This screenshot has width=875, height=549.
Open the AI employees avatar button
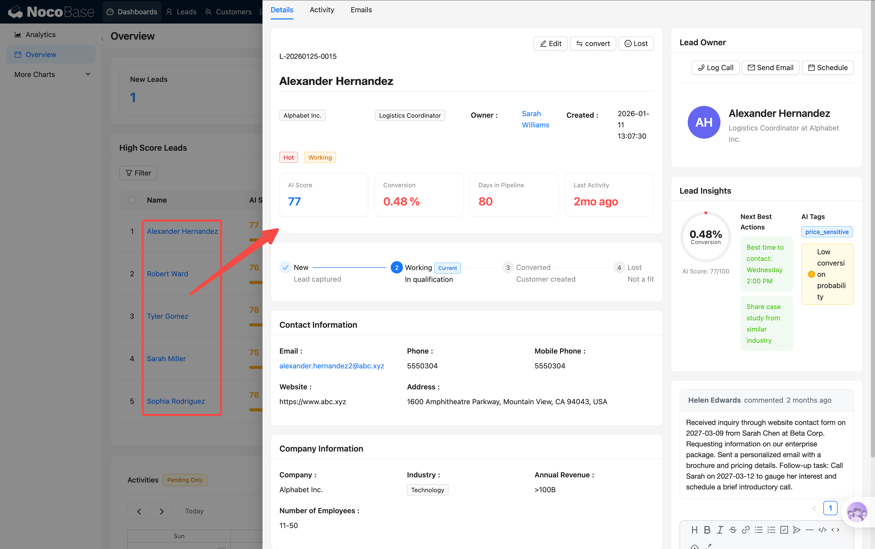click(857, 512)
